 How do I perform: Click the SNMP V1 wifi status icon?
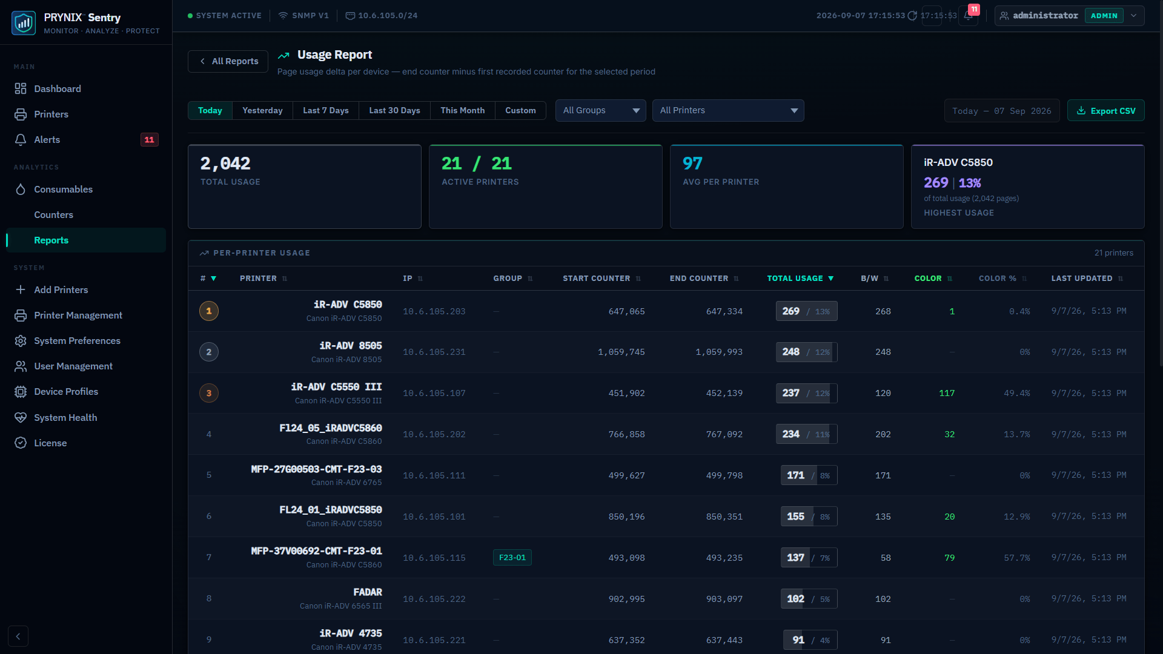[x=283, y=16]
